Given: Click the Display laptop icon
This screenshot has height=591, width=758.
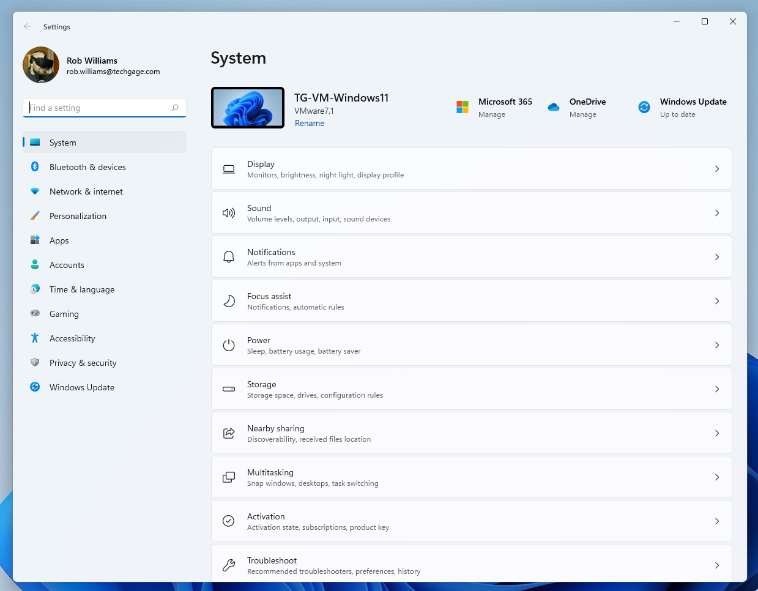Looking at the screenshot, I should click(x=229, y=169).
